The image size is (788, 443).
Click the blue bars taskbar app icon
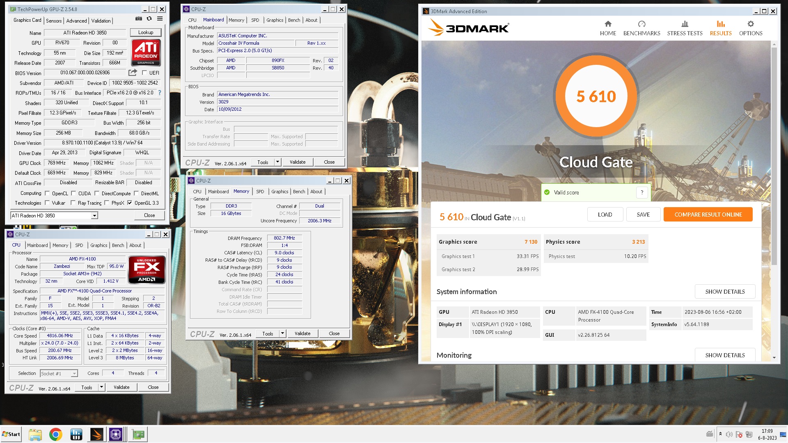(76, 434)
